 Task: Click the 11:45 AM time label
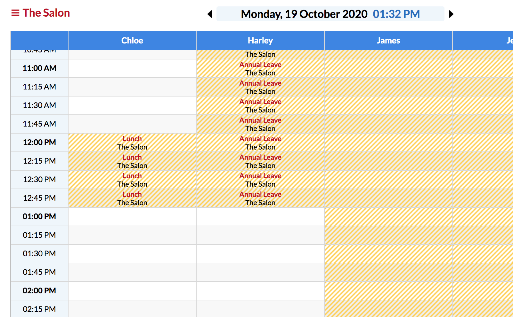coord(39,124)
